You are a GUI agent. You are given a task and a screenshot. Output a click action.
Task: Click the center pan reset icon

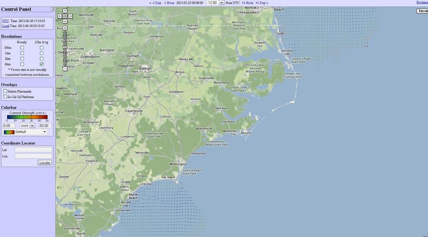(x=65, y=16)
